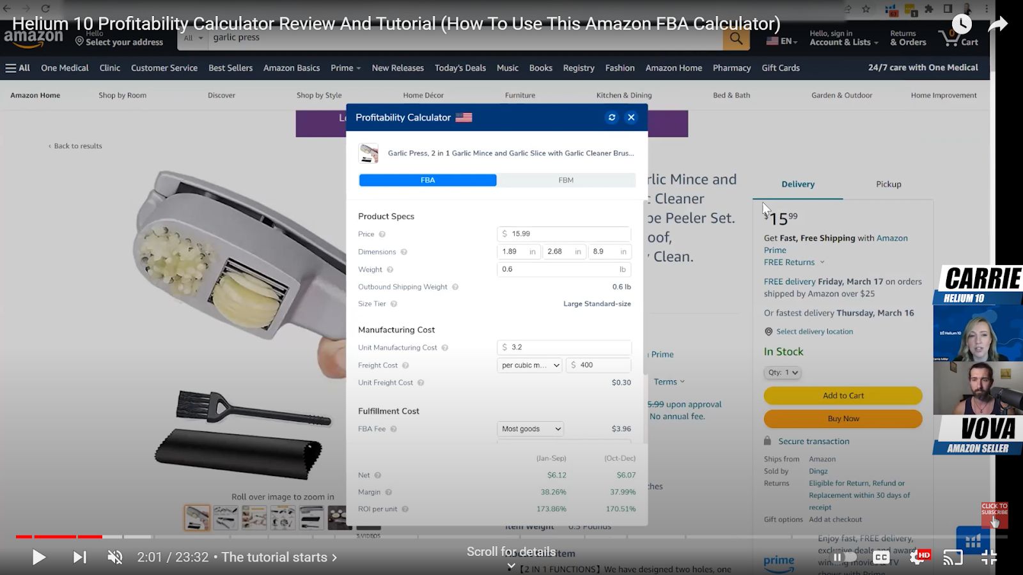Open YouTube player settings gear
The height and width of the screenshot is (575, 1023).
pos(918,557)
